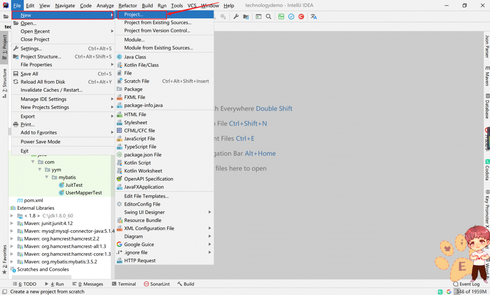The height and width of the screenshot is (295, 490).
Task: Open the Favorites tool window tab
Action: pos(4,259)
